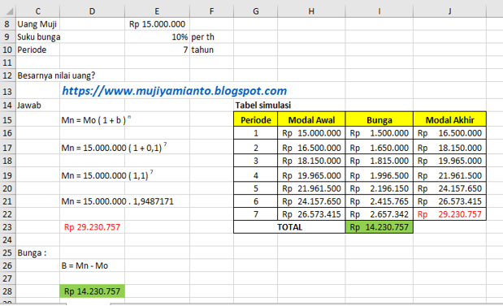Select row 23 header
The width and height of the screenshot is (503, 306).
[x=7, y=227]
